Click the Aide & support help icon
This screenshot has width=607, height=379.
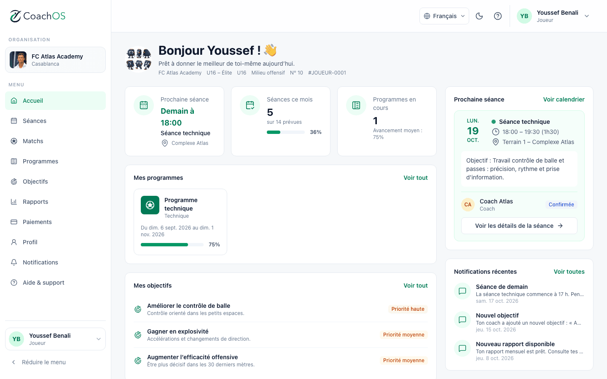click(14, 283)
